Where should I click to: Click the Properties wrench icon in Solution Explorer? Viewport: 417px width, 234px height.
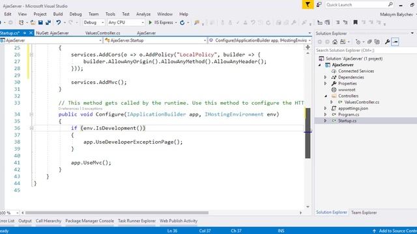coord(387,42)
